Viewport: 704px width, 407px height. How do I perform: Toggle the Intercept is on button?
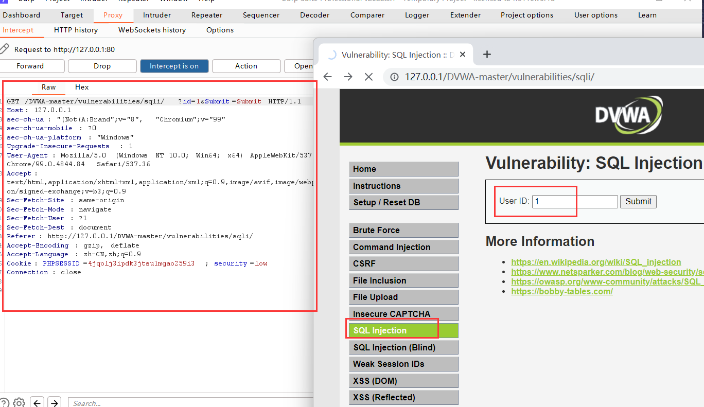(174, 66)
